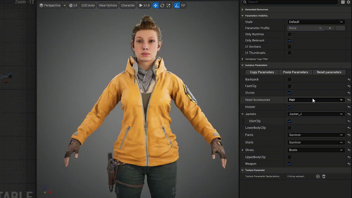The width and height of the screenshot is (352, 198).
Task: Open the Perspective viewport mode menu
Action: click(x=50, y=5)
